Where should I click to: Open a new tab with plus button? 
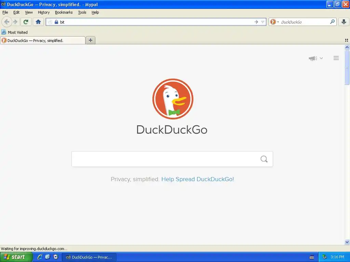(90, 40)
